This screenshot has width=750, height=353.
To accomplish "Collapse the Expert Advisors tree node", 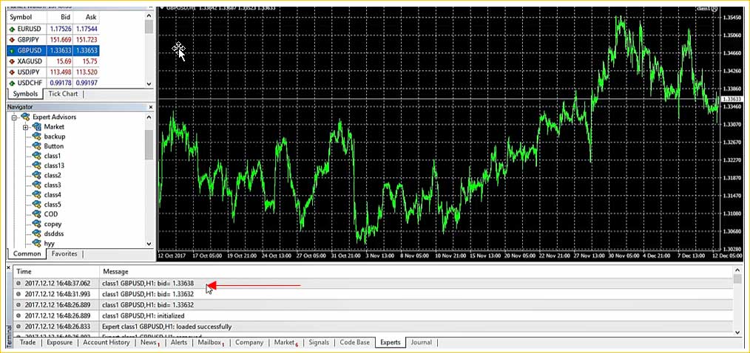I will [14, 117].
